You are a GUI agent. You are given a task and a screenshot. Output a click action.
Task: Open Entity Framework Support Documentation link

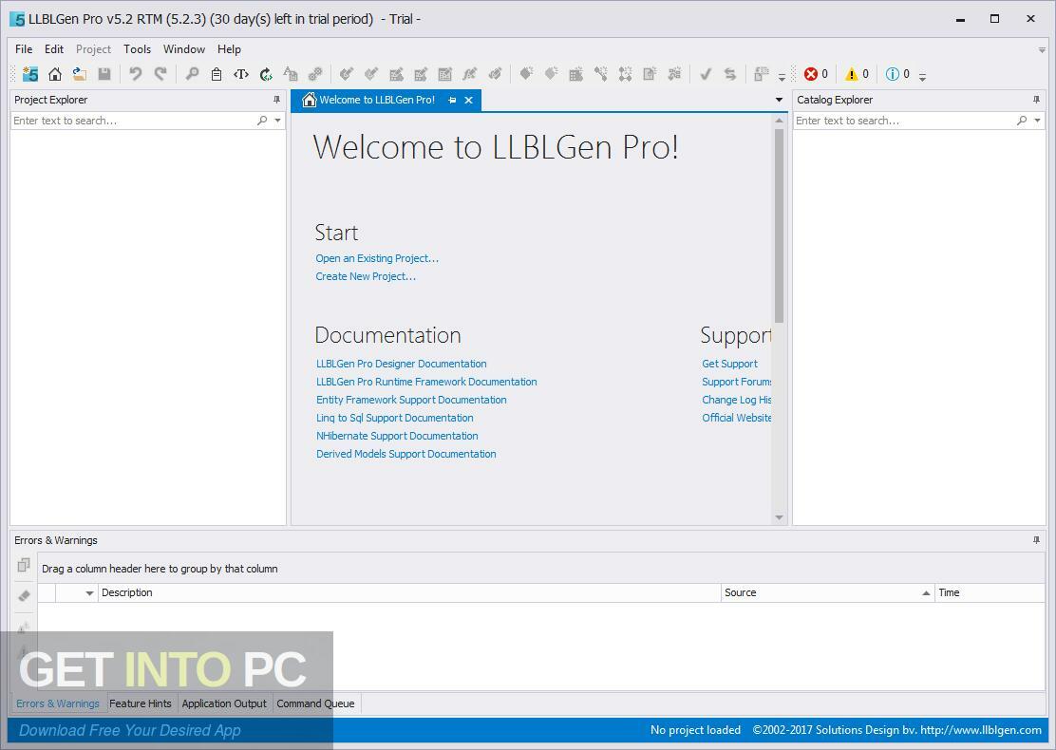coord(411,400)
